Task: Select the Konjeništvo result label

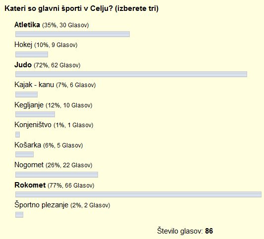Action: tap(54, 125)
